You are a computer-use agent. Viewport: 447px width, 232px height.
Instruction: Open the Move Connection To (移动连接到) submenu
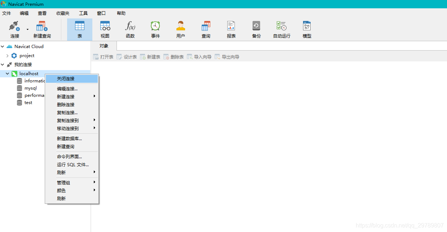[72, 128]
